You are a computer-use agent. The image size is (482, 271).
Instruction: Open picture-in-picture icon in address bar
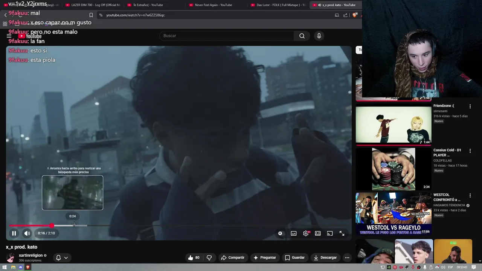coord(337,15)
